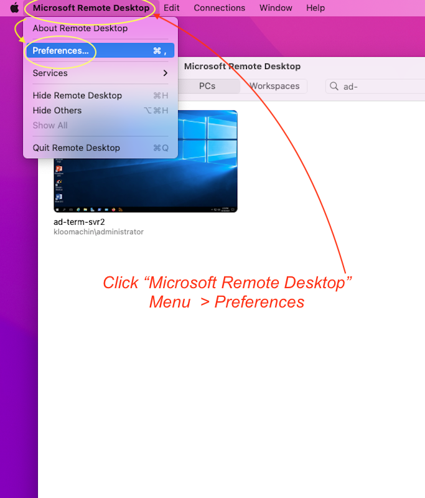Choose Hide Remote Desktop
The width and height of the screenshot is (425, 498).
coord(100,95)
